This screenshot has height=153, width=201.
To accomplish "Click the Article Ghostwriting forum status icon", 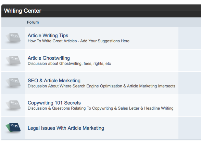I will (13, 60).
